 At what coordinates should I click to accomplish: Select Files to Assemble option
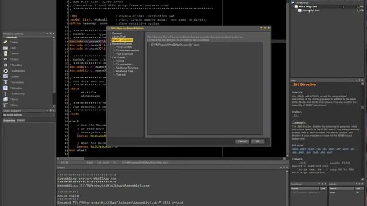coord(122,40)
